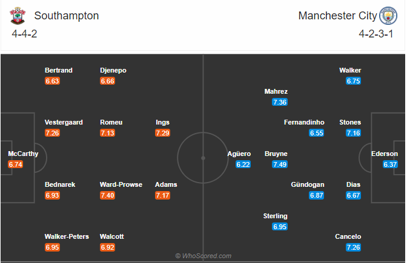Open Ederson goalkeeper player name
407x263 pixels.
tap(385, 154)
